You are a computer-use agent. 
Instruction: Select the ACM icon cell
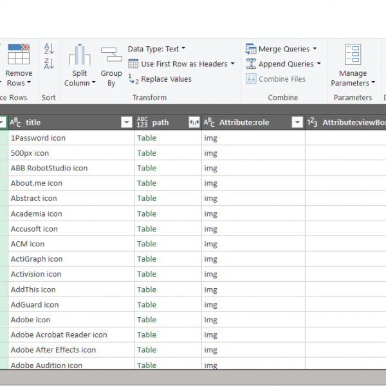(71, 244)
